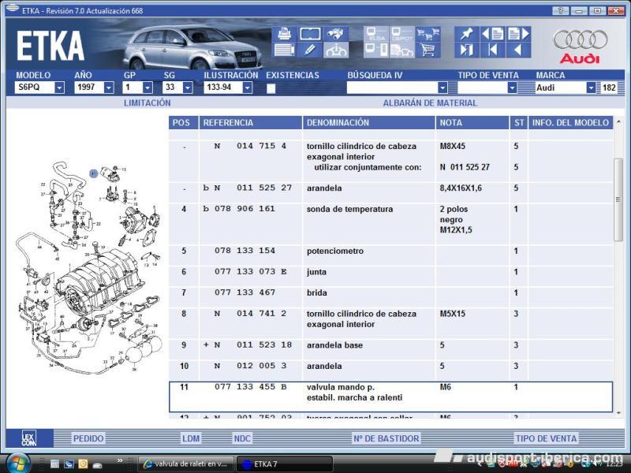Click the NOTA column header
631x473 pixels.
tap(472, 123)
